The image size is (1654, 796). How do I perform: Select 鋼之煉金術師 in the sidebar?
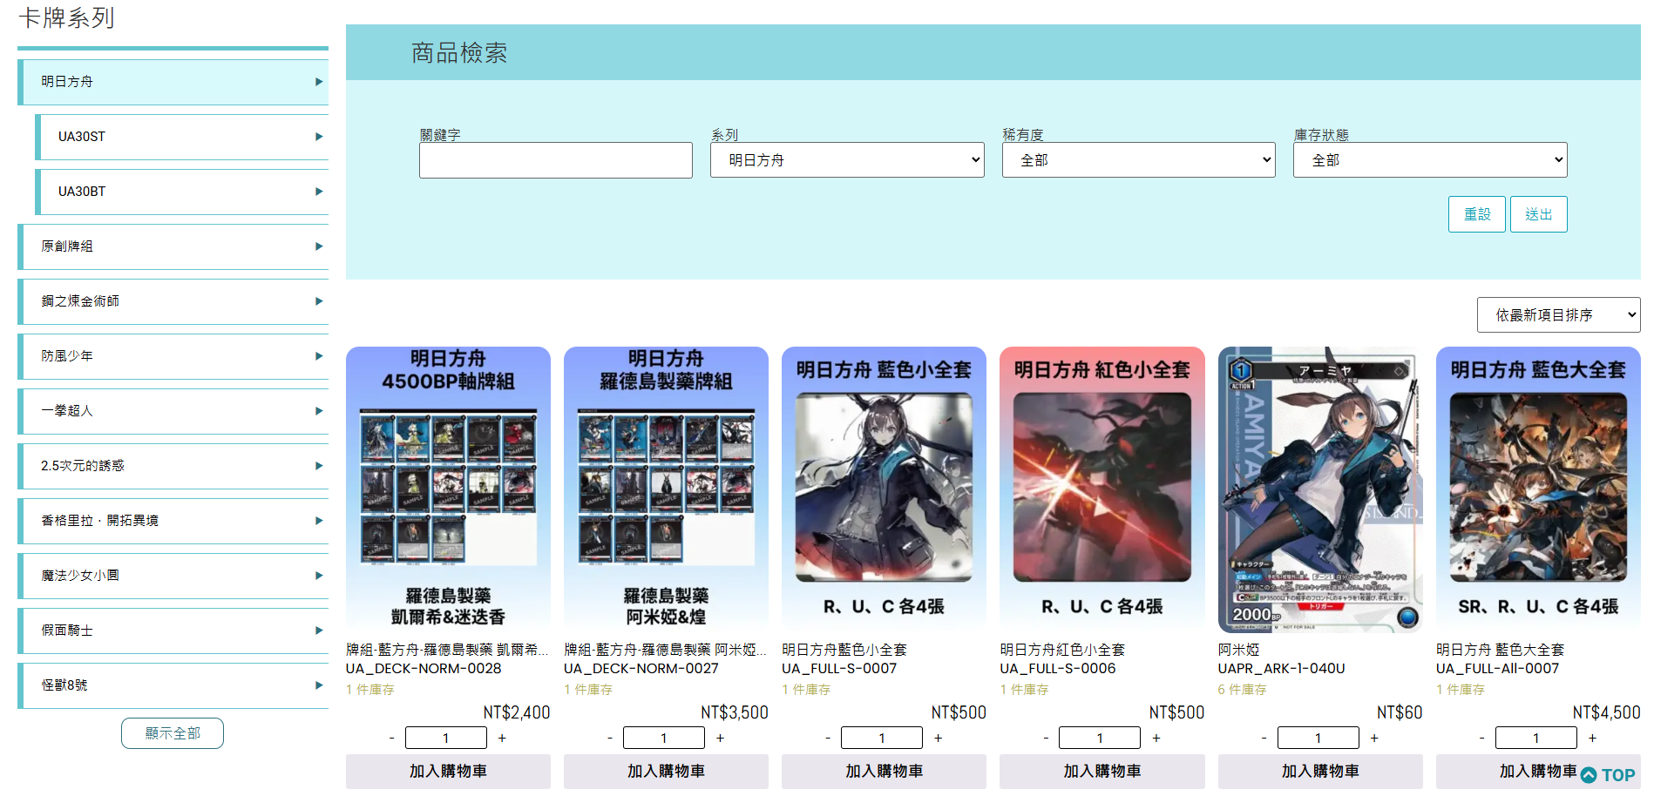80,301
